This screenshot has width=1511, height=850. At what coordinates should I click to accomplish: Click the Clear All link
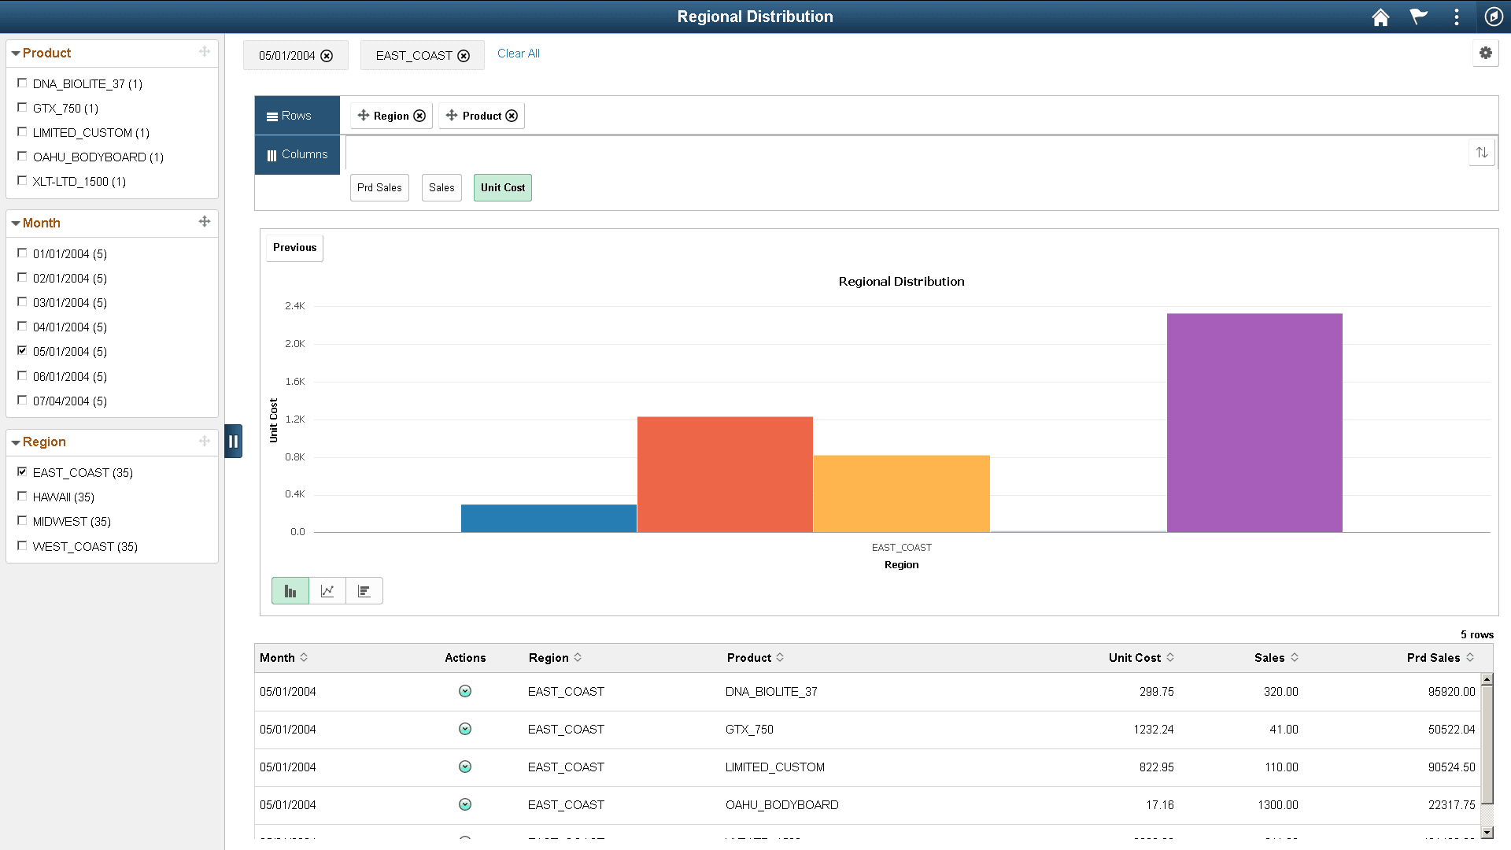coord(518,54)
